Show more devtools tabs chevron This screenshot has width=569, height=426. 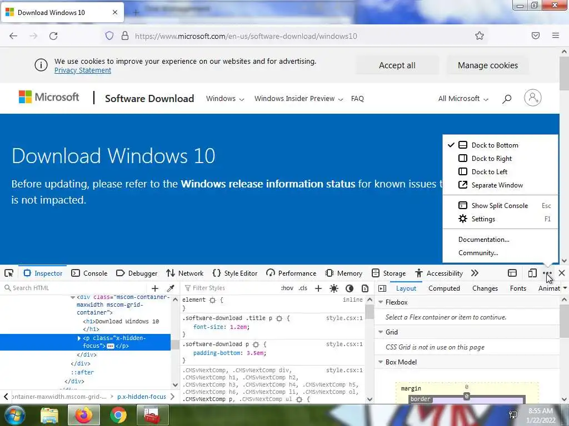(475, 273)
